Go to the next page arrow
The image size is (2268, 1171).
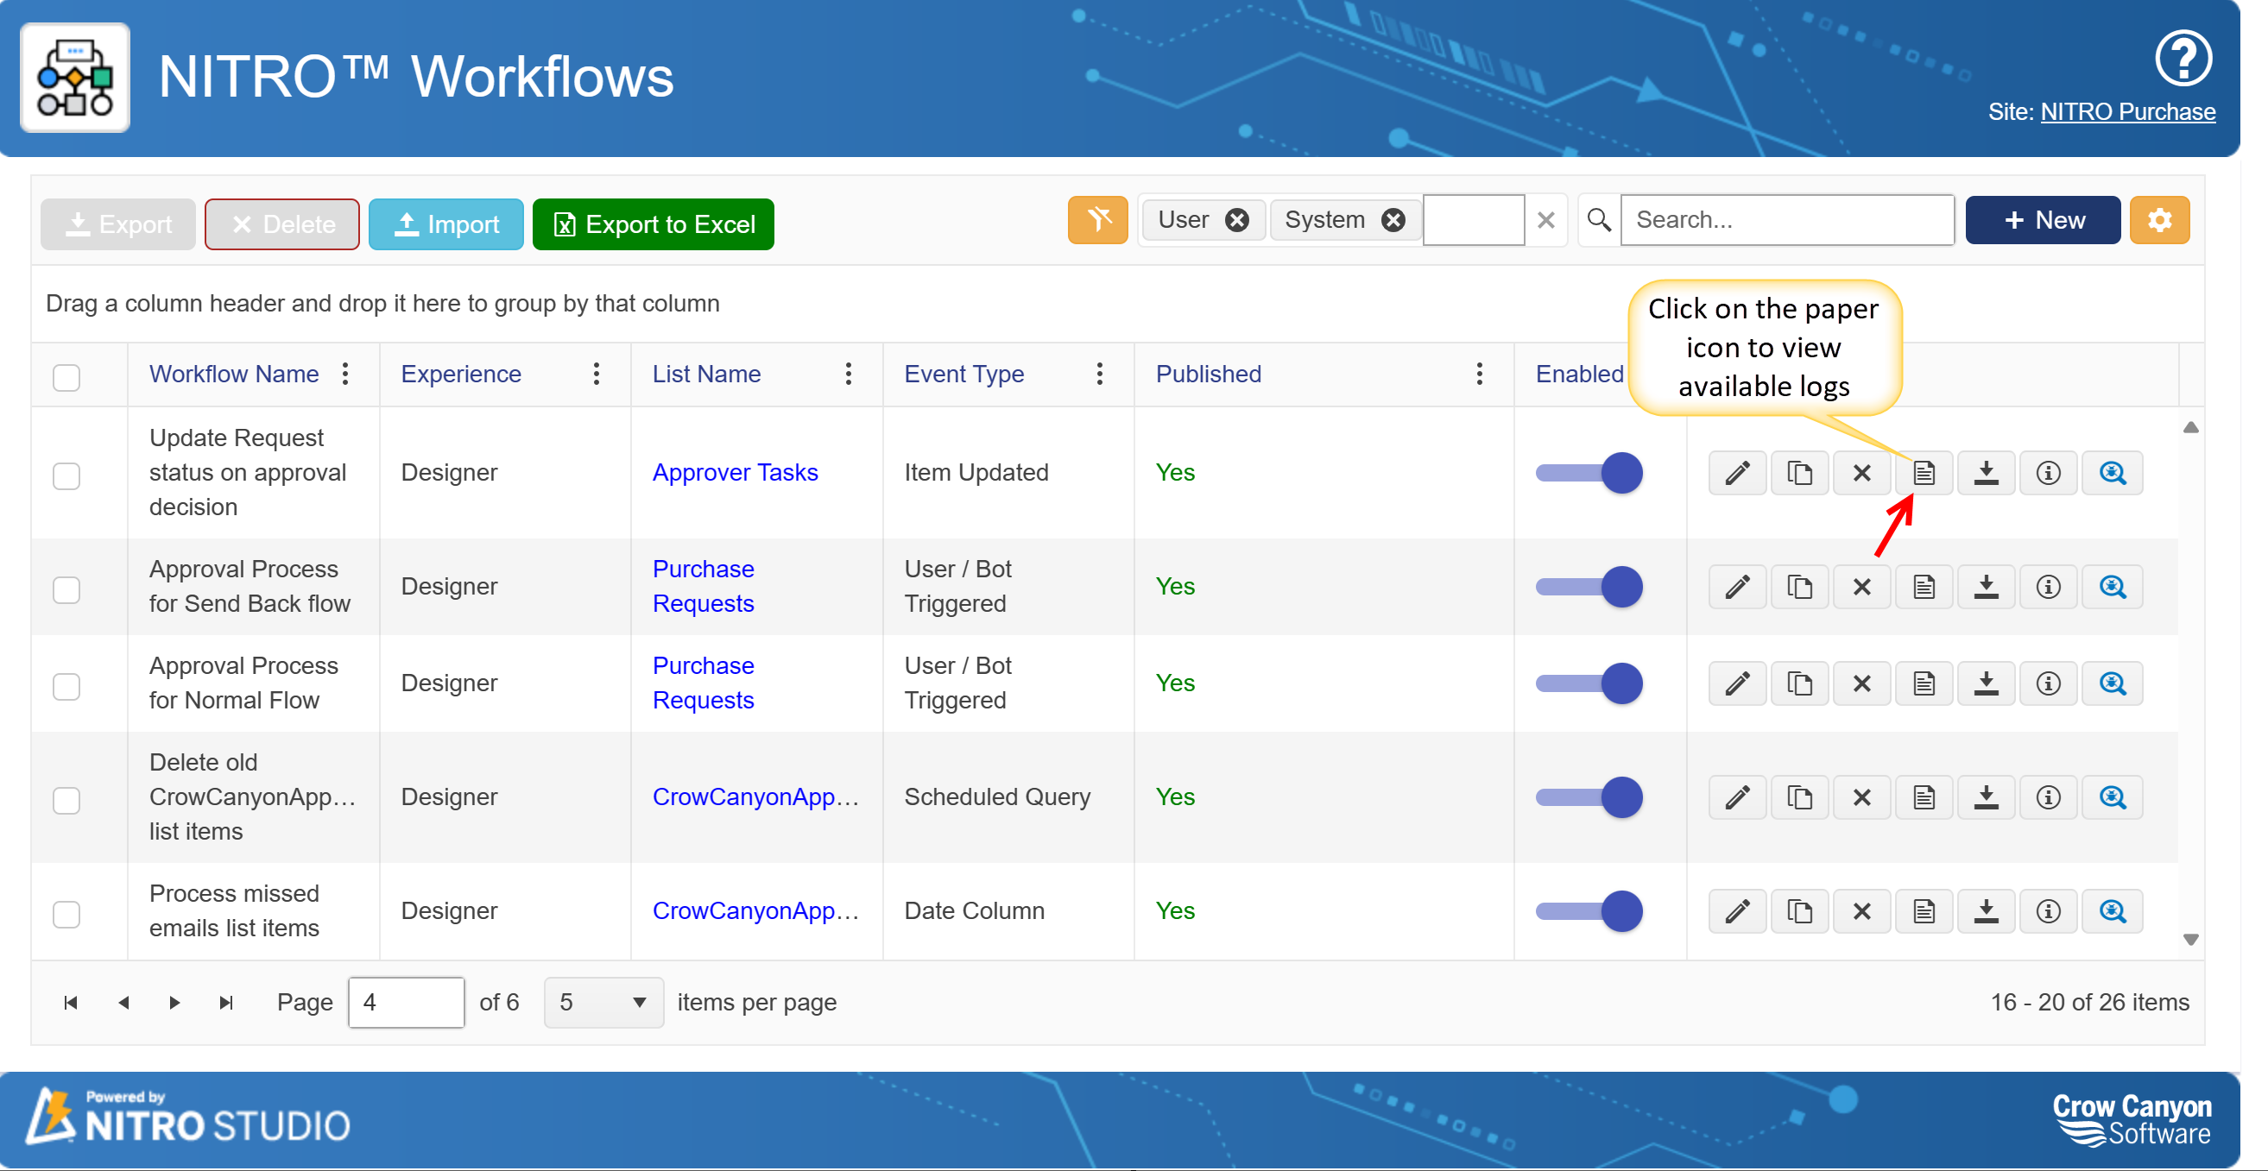(x=174, y=1002)
